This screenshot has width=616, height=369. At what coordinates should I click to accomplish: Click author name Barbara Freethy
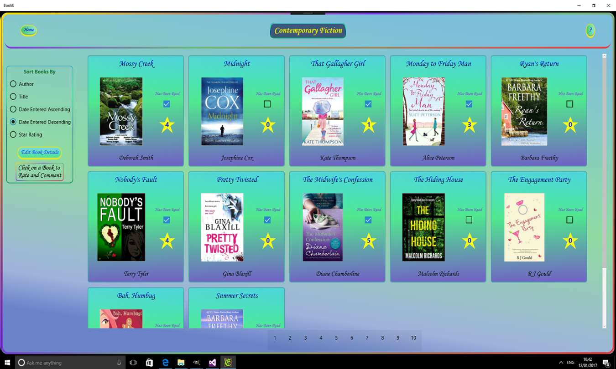pos(539,158)
